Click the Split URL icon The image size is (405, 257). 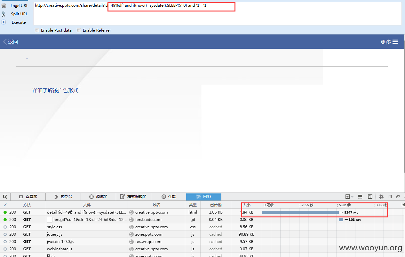(x=4, y=14)
